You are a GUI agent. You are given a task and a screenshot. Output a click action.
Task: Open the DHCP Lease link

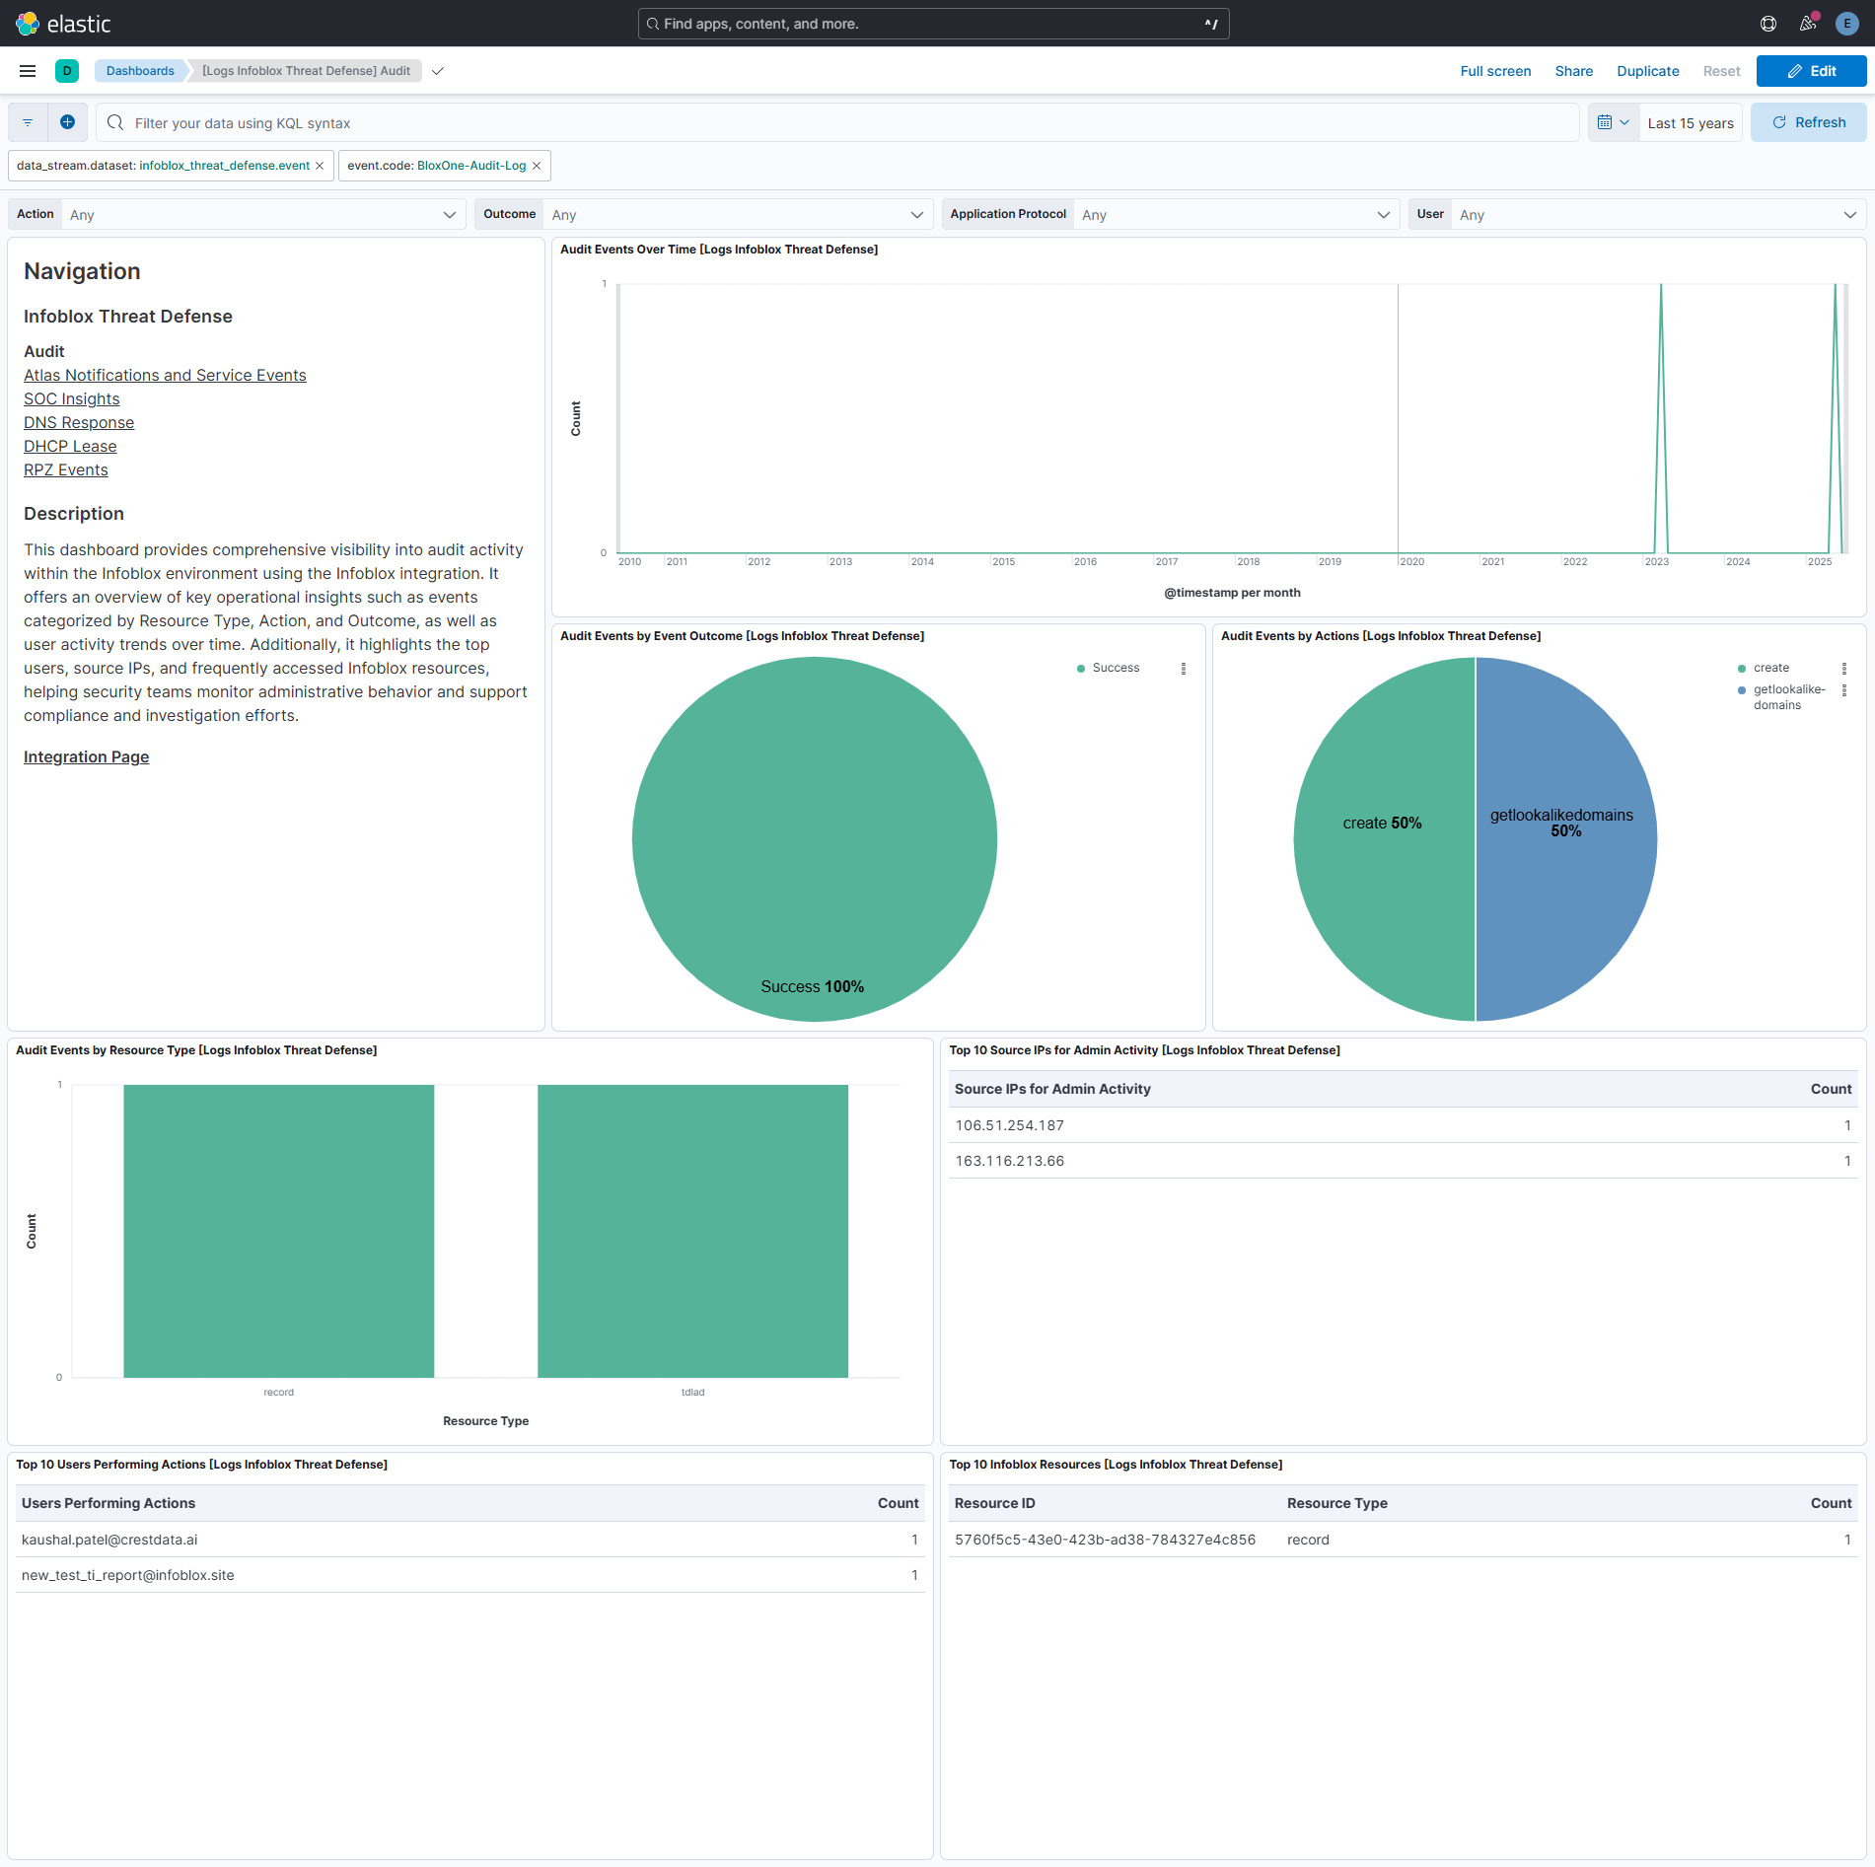70,446
